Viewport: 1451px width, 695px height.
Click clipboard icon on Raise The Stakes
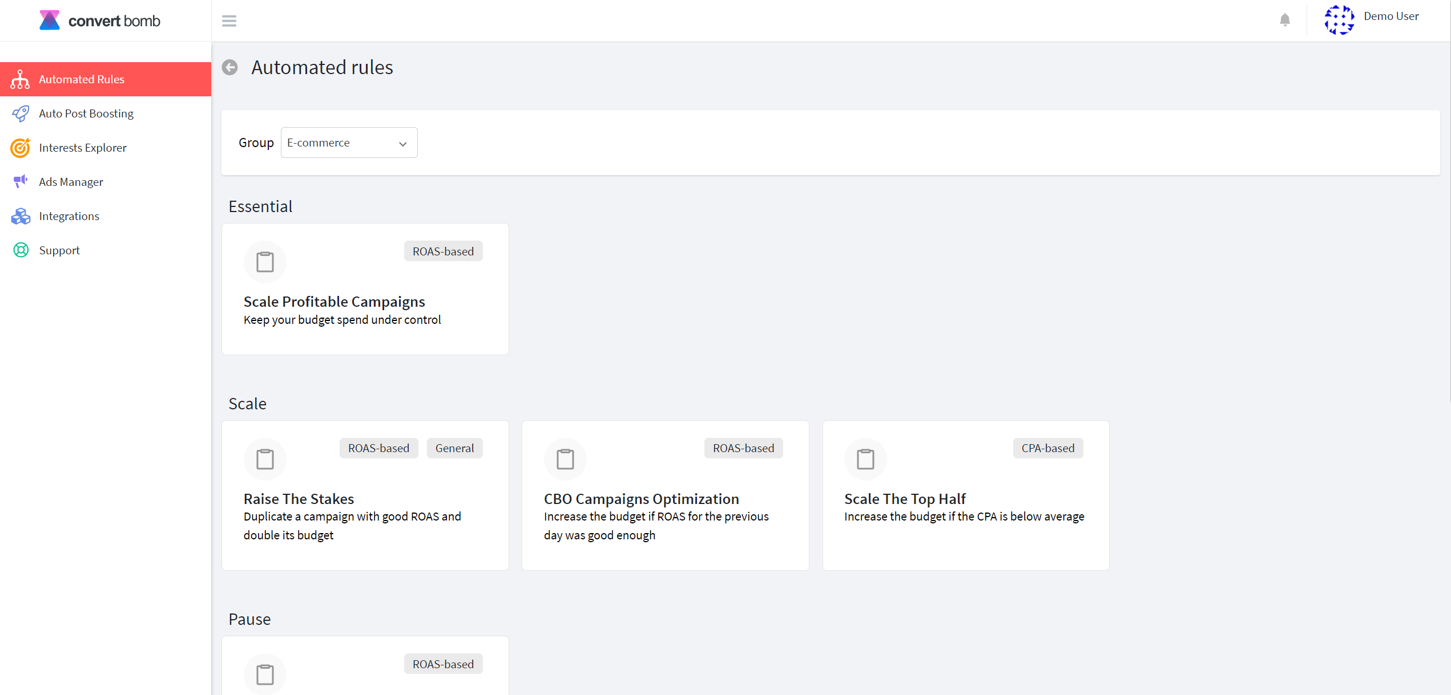point(265,459)
